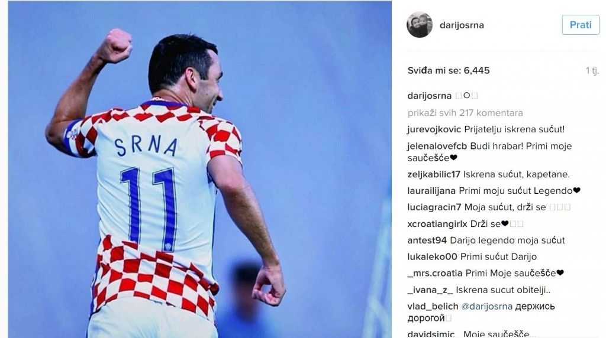Expand prikaži svih 217 komentara
Image resolution: width=606 pixels, height=338 pixels.
[465, 113]
